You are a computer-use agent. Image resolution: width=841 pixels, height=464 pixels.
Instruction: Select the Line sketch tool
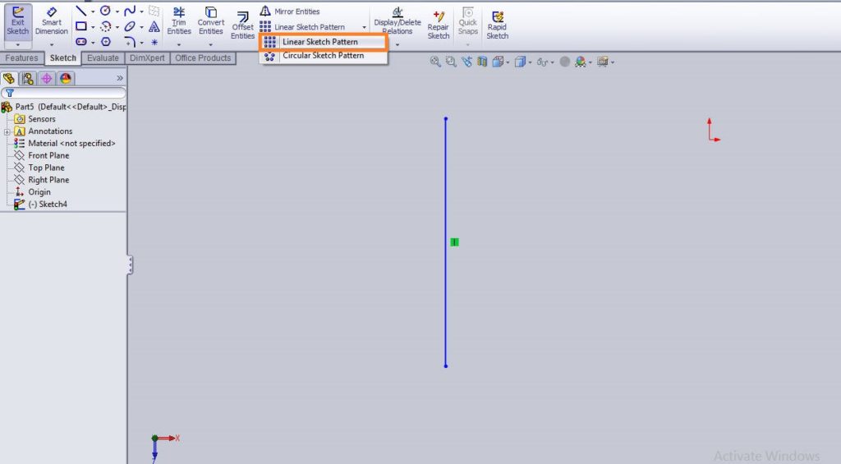[81, 11]
